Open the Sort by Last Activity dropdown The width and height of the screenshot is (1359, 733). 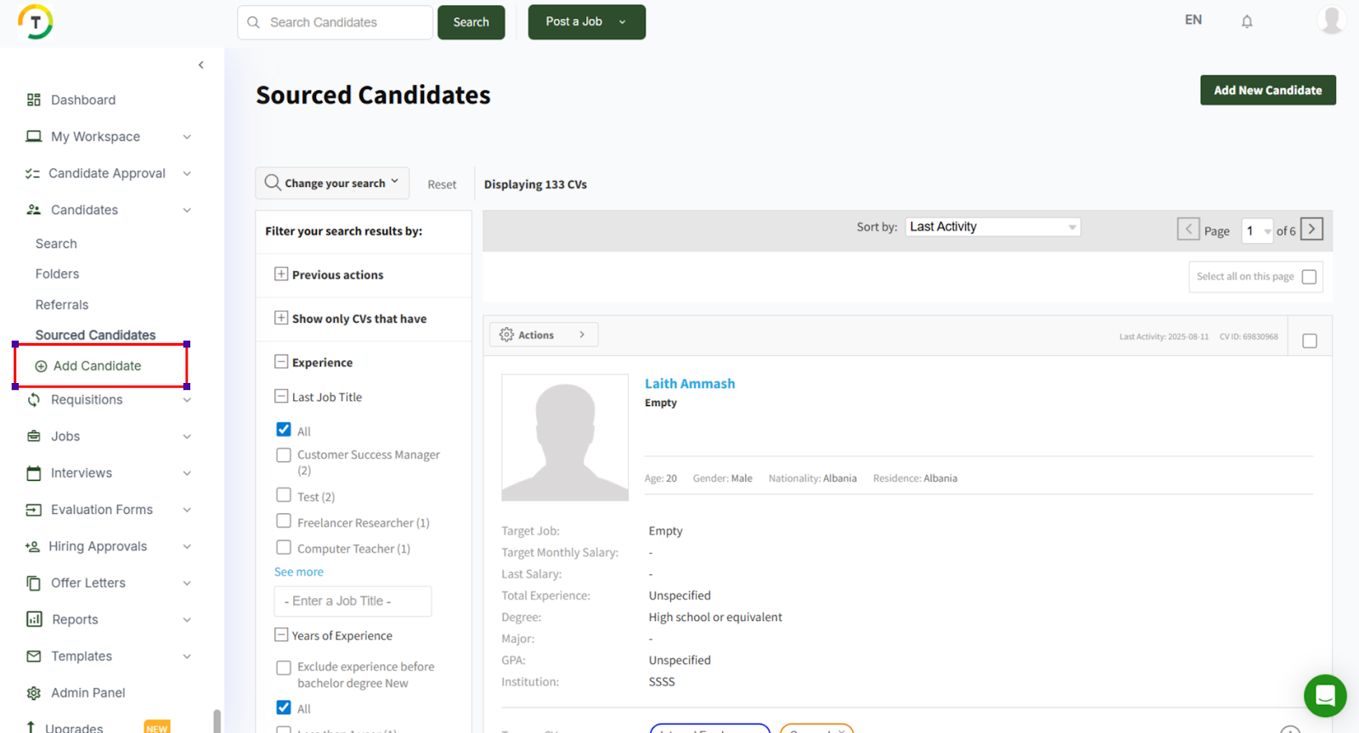tap(992, 227)
